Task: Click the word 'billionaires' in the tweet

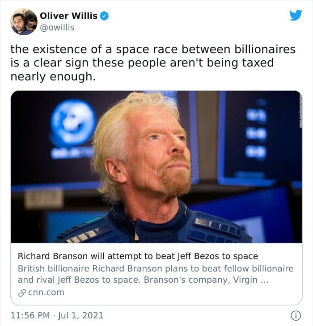Action: 265,50
